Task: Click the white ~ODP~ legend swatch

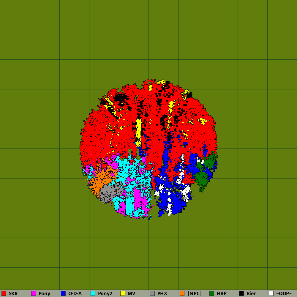Action: point(271,293)
